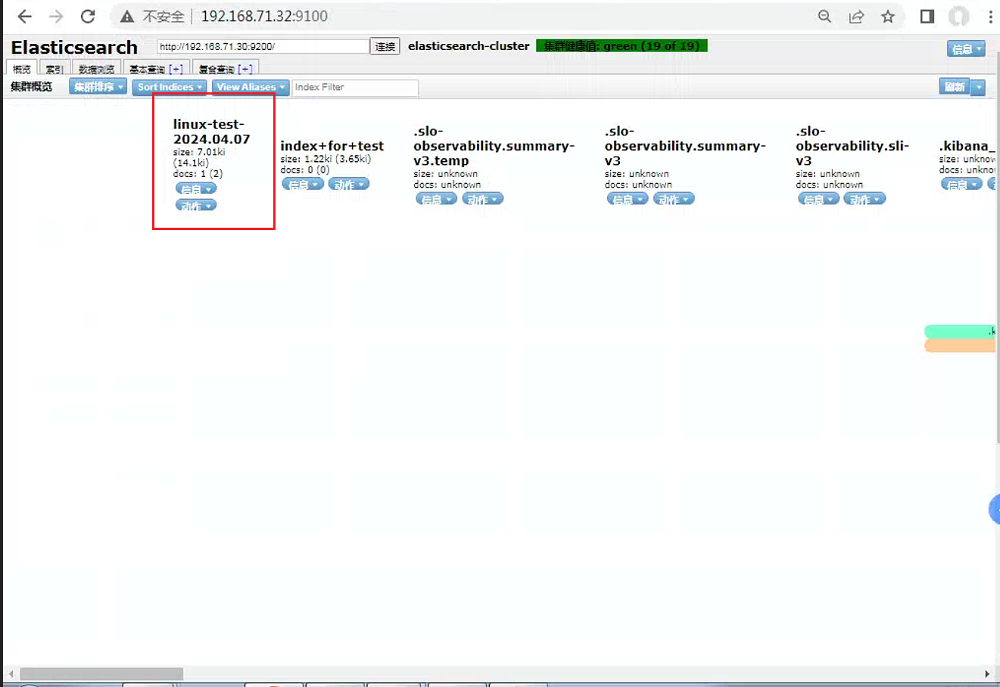
Task: Open the Sort Indices dropdown
Action: point(170,87)
